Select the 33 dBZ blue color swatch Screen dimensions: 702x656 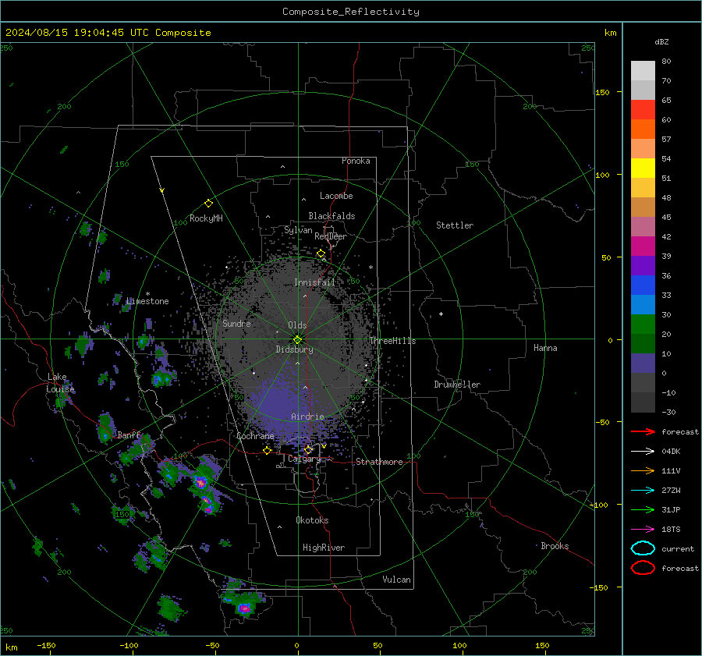[643, 285]
